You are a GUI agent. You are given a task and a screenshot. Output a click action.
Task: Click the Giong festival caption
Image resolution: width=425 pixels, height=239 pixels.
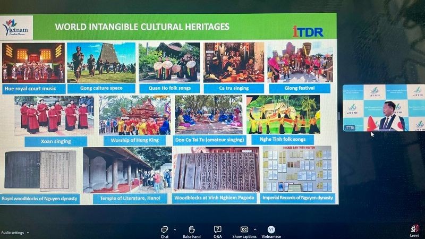[300, 88]
